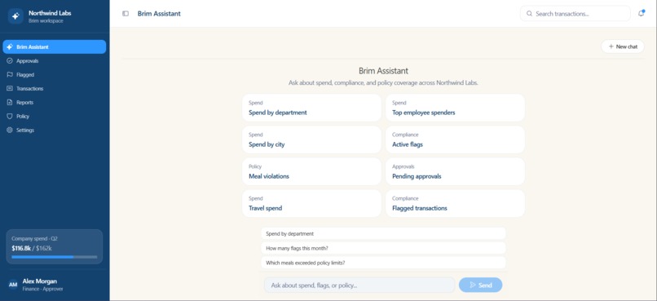Select the Travel spend card
Viewport: 657px width, 301px height.
coord(311,203)
